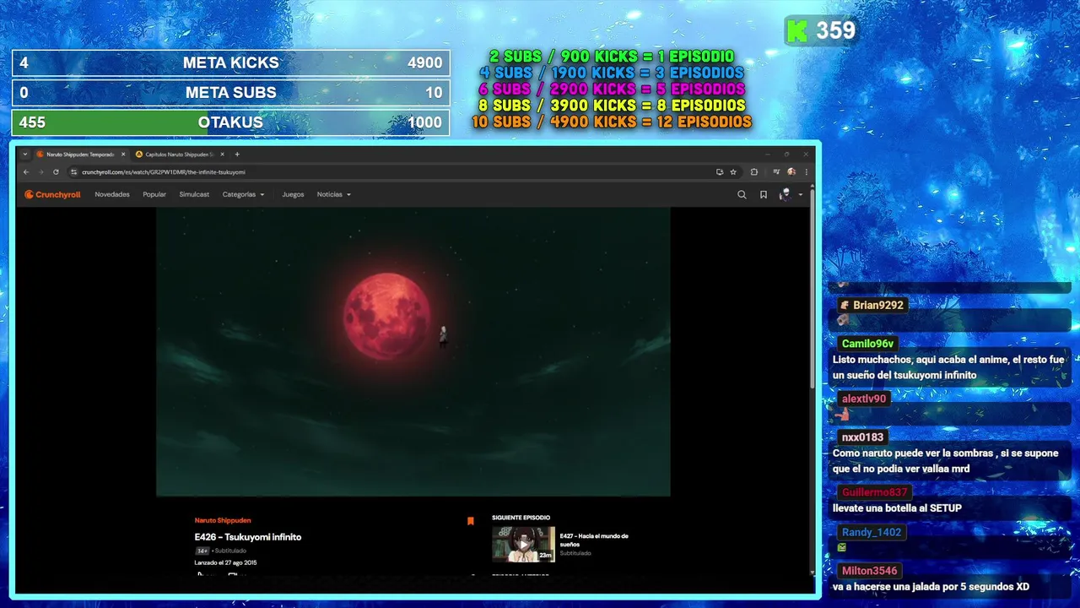Open Simulcast in Crunchyroll nav
The height and width of the screenshot is (608, 1080).
(x=194, y=194)
